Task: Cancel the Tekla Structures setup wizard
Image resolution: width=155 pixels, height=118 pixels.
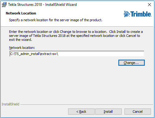Action: 138,112
